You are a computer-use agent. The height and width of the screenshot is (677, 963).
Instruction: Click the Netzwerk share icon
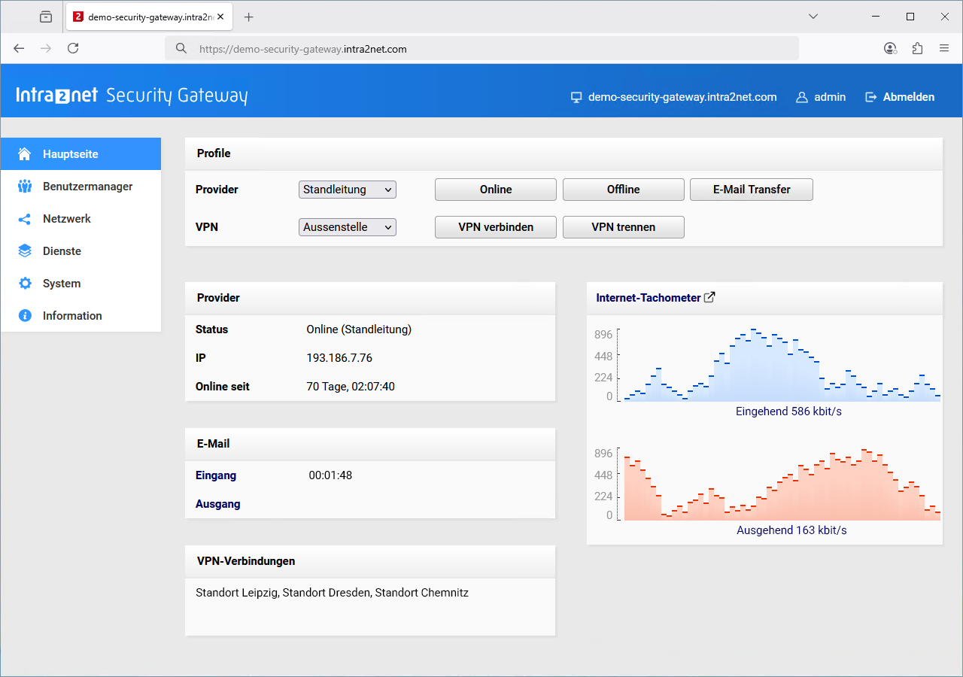pos(25,219)
